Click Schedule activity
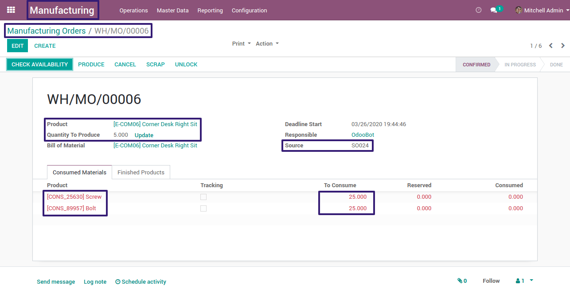 point(141,282)
